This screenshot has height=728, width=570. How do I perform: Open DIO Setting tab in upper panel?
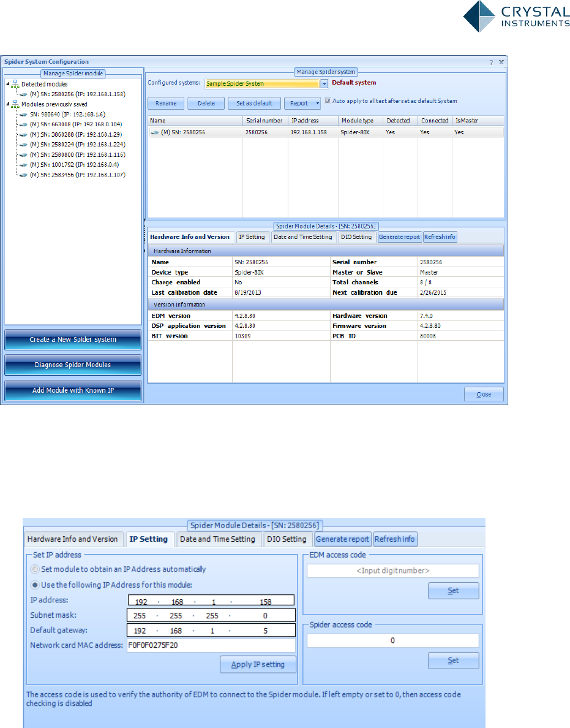tap(356, 237)
